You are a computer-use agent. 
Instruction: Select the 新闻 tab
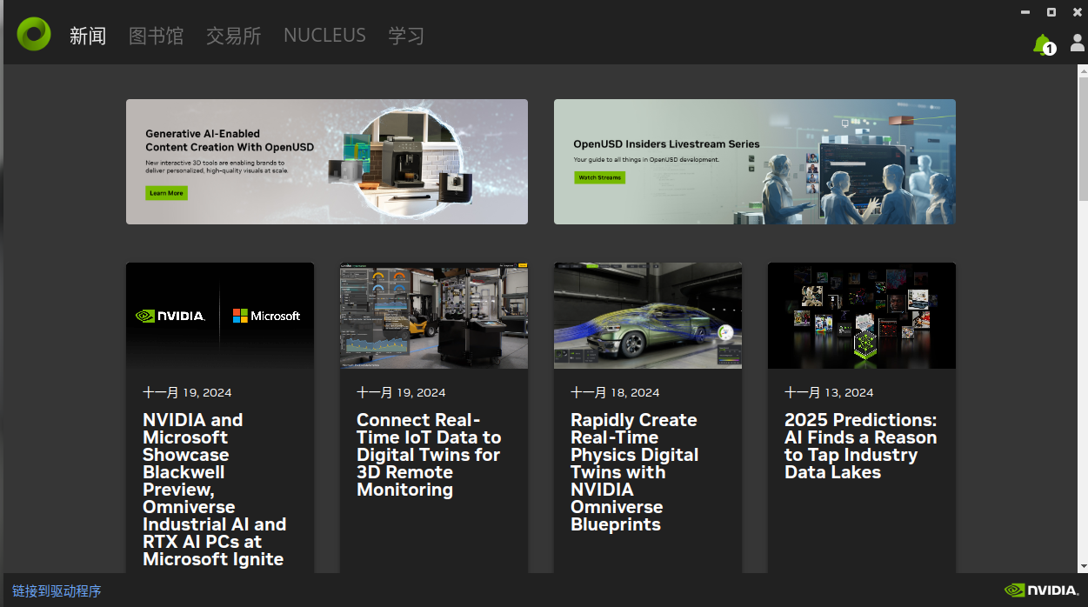coord(88,36)
